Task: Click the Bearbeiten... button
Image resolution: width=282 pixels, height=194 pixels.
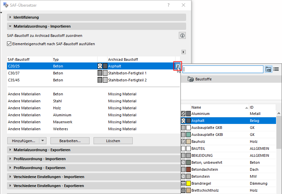Action: (70, 141)
